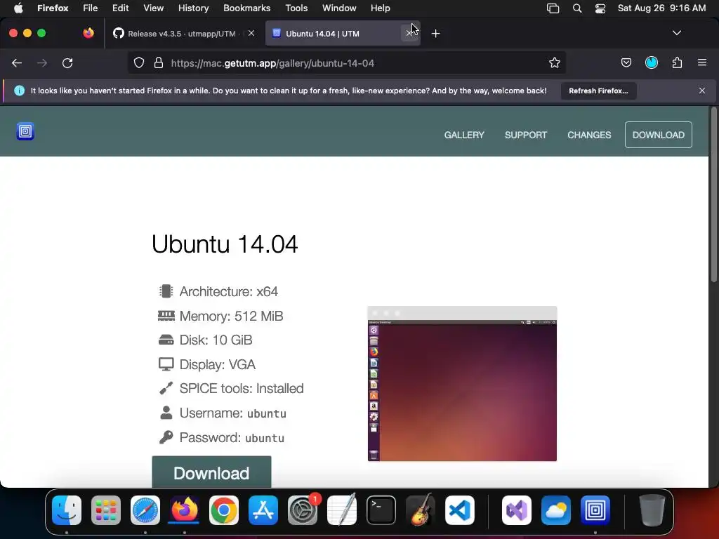Click the Memory: 512 MiB text

[x=231, y=316]
